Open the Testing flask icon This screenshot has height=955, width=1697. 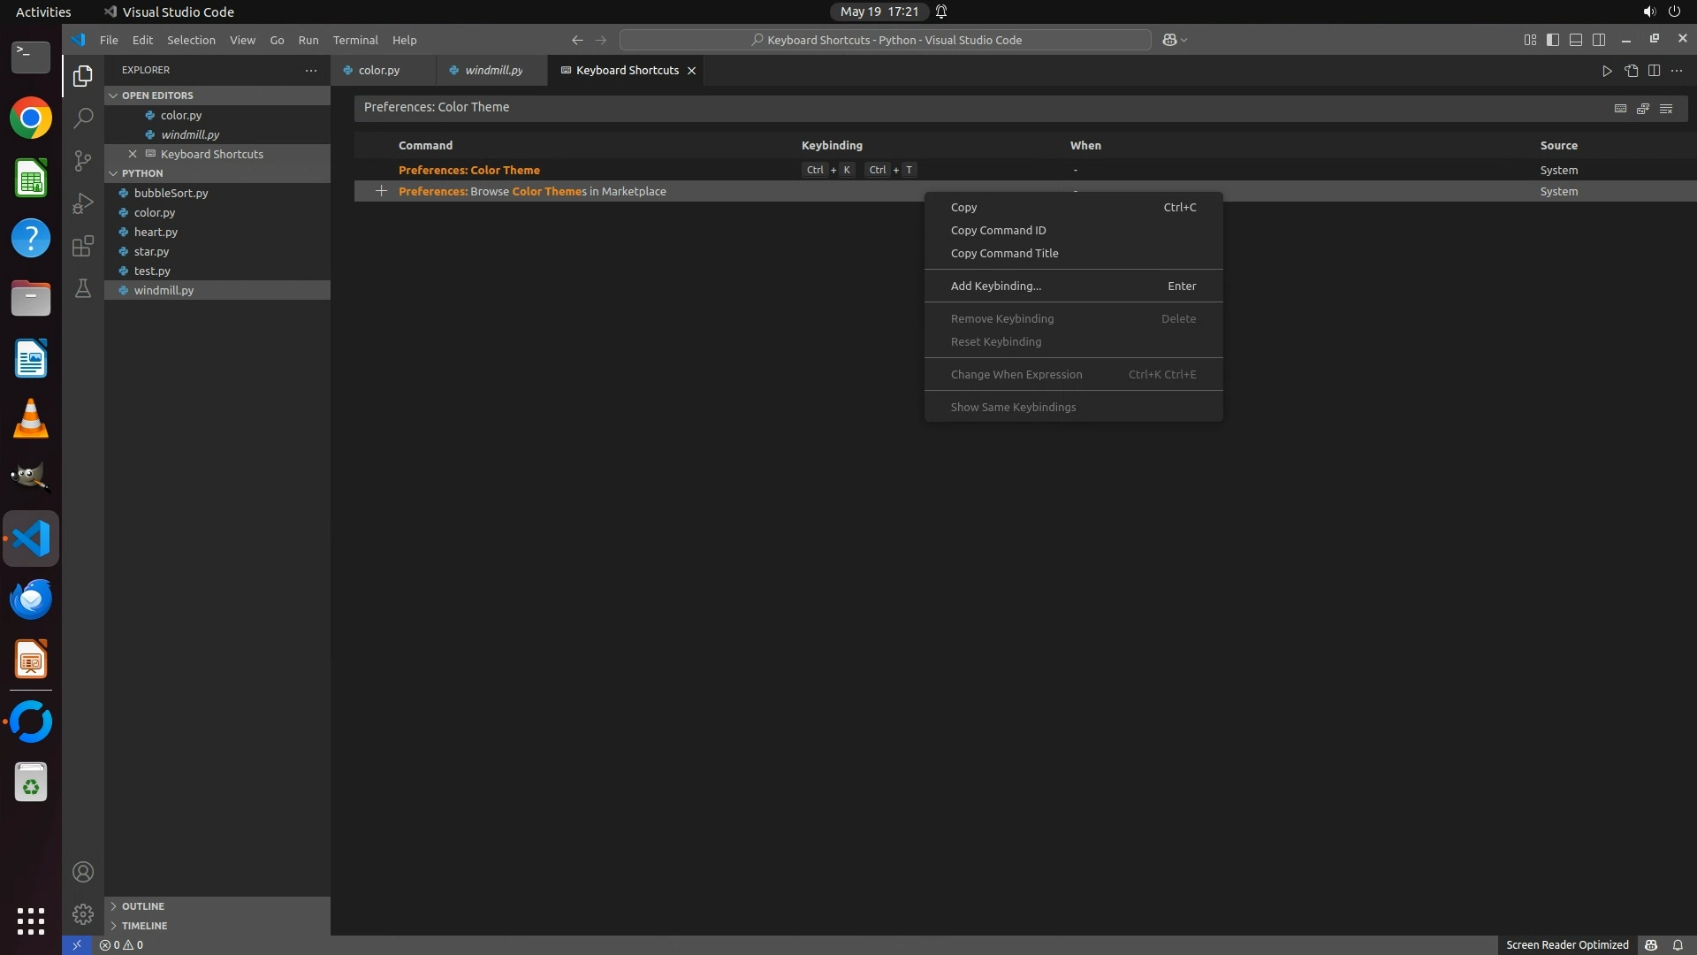tap(83, 288)
